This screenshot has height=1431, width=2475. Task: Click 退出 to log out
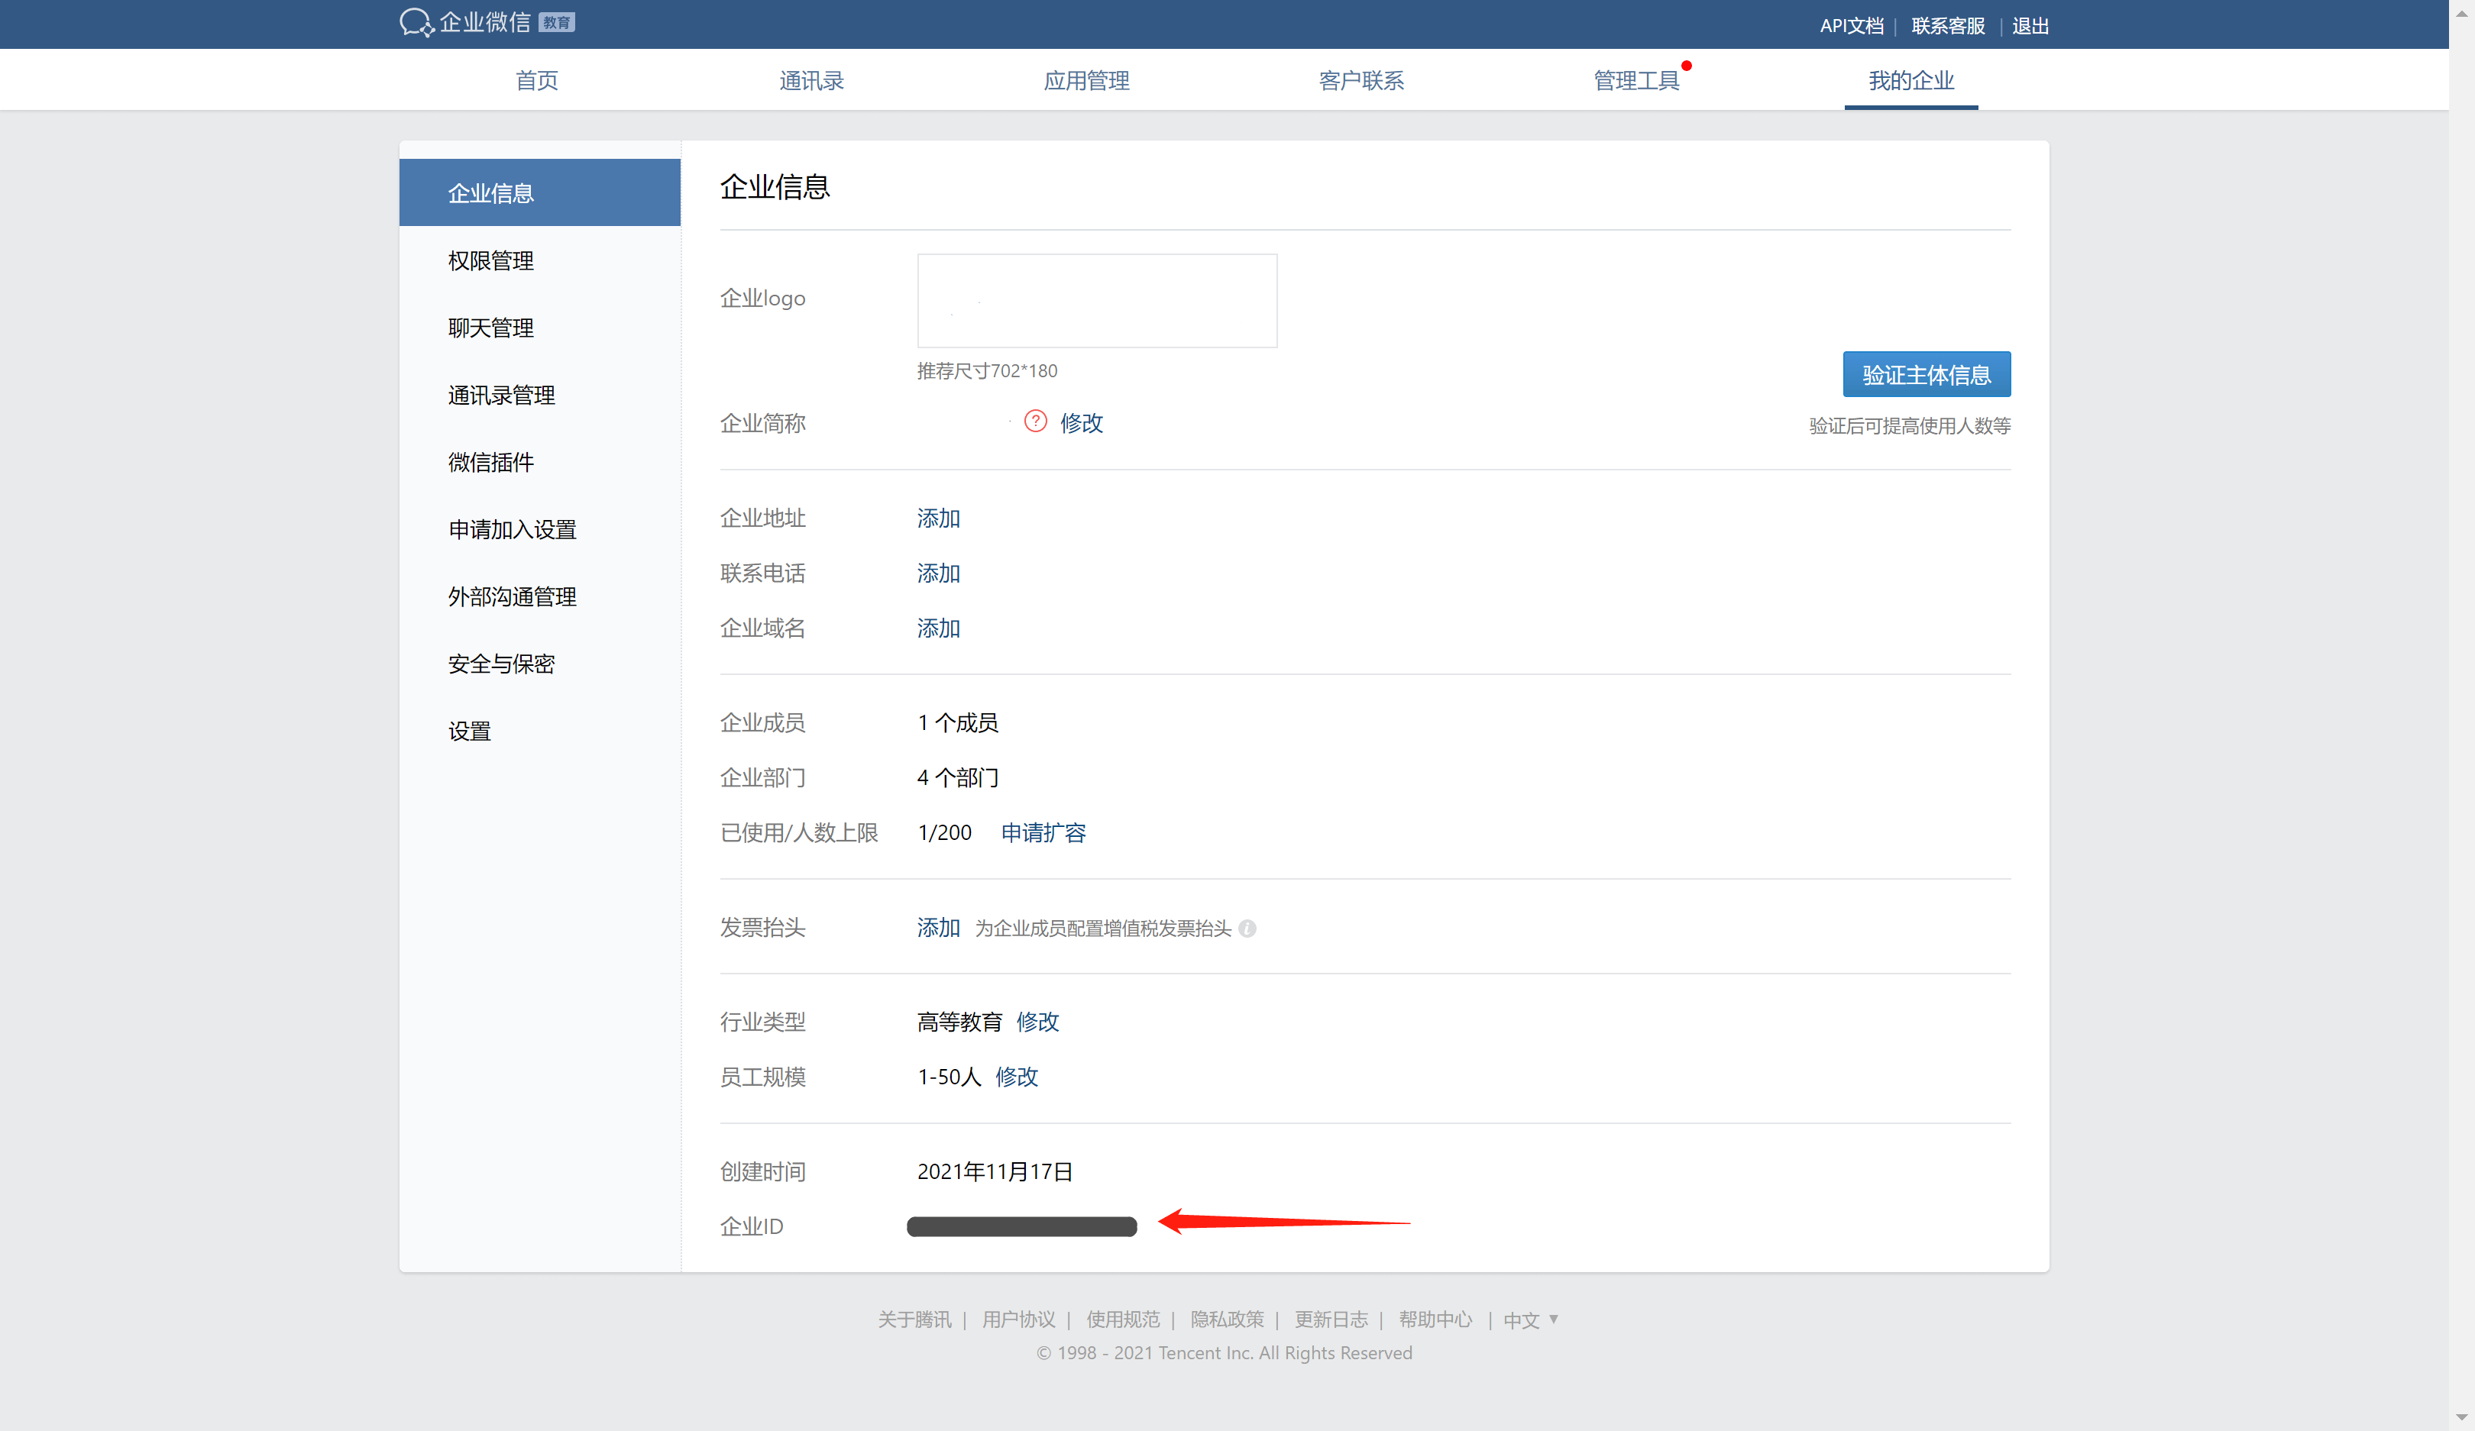click(x=2030, y=25)
